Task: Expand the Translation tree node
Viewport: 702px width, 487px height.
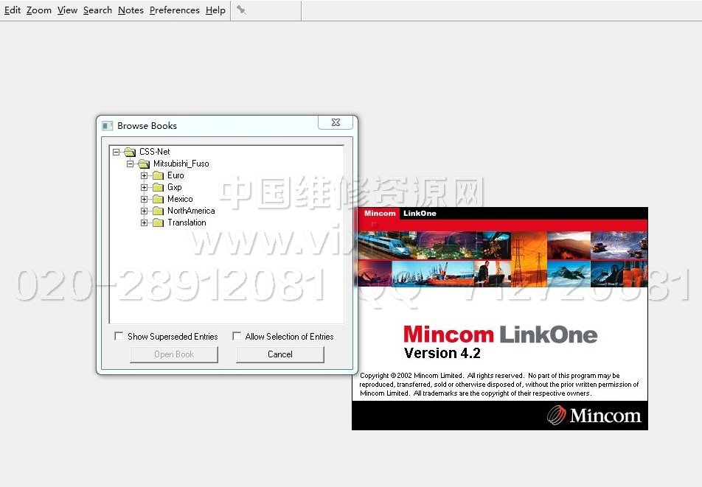Action: (x=145, y=223)
